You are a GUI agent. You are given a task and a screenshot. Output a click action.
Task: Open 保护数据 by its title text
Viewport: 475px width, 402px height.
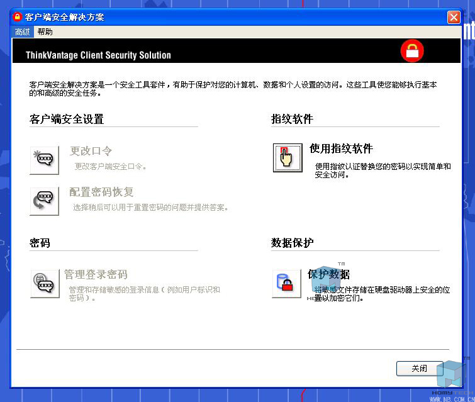328,274
